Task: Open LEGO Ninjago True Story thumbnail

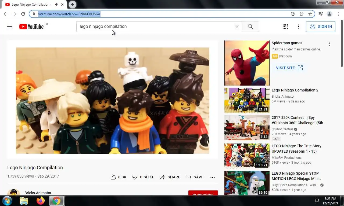Action: coord(247,156)
